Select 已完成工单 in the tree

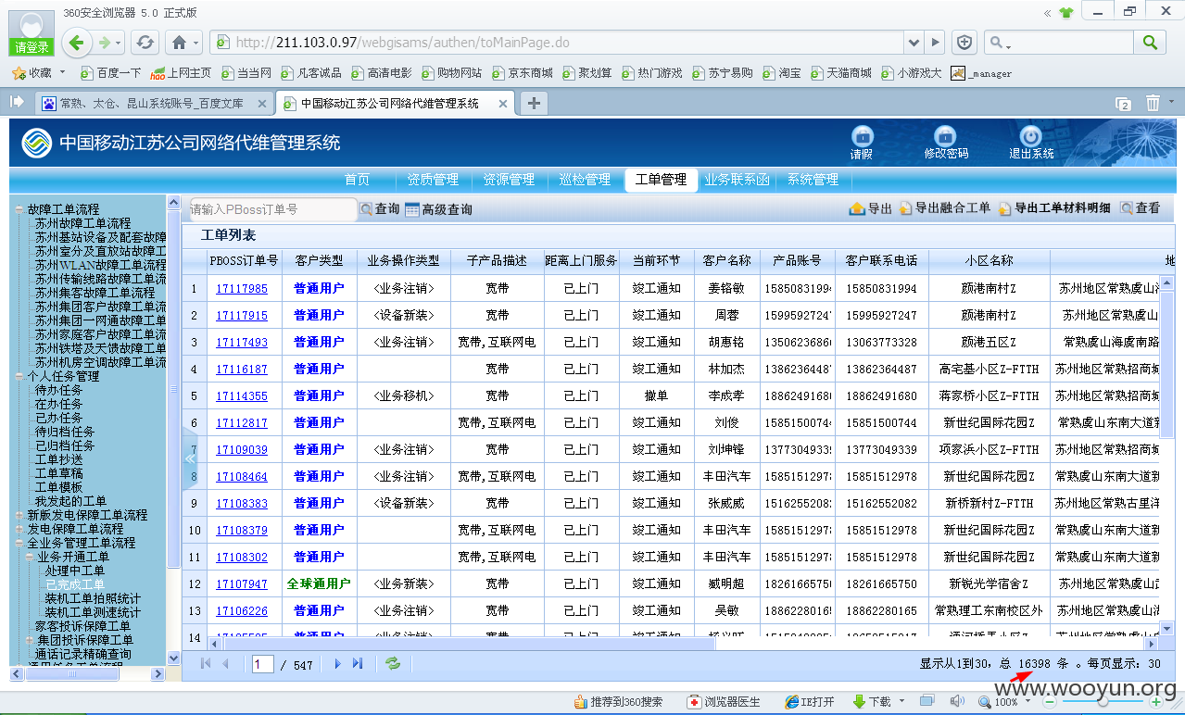(x=75, y=584)
